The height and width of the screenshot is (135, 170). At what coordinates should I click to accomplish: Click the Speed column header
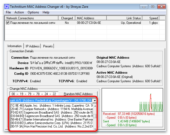[151, 18]
